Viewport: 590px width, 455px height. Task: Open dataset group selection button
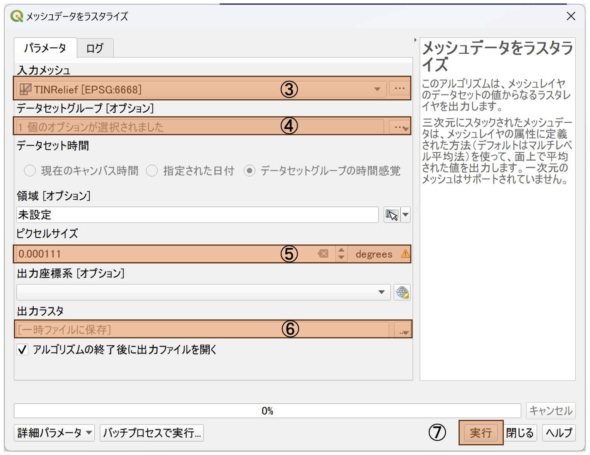click(400, 127)
